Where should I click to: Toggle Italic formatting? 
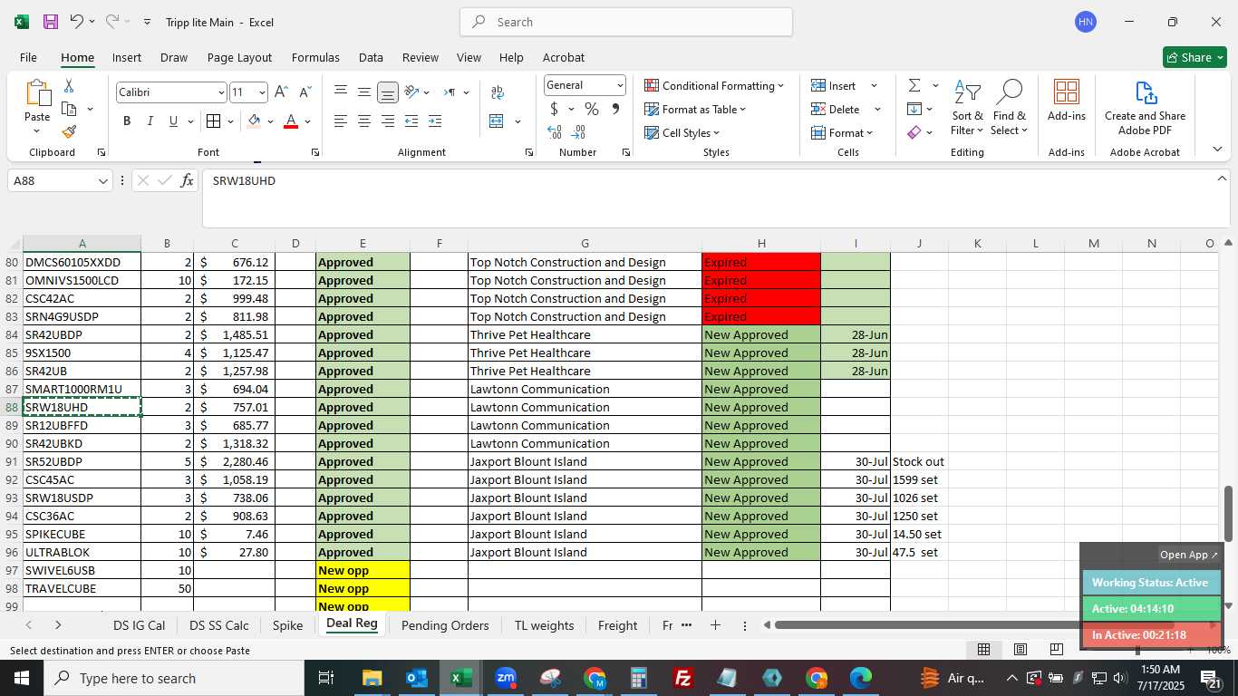pos(150,121)
